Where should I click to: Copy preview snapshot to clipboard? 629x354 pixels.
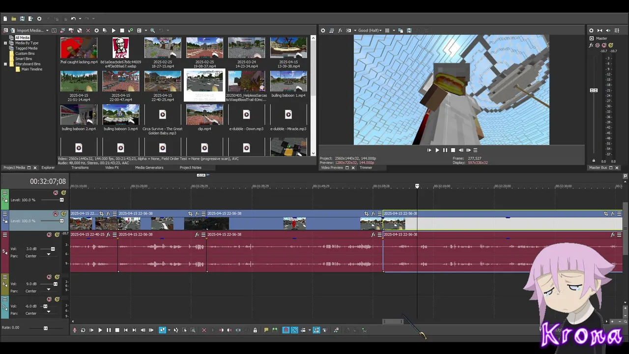pyautogui.click(x=400, y=30)
